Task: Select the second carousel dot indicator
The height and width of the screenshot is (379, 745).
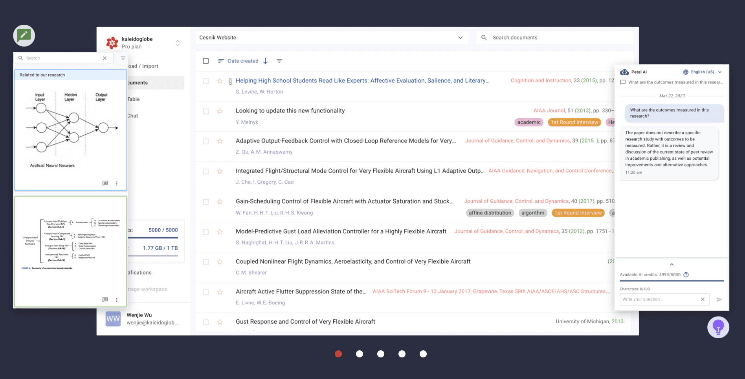Action: [x=360, y=354]
